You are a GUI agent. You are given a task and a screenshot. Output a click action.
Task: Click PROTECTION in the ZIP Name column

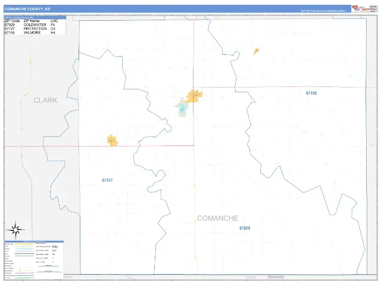coord(35,29)
